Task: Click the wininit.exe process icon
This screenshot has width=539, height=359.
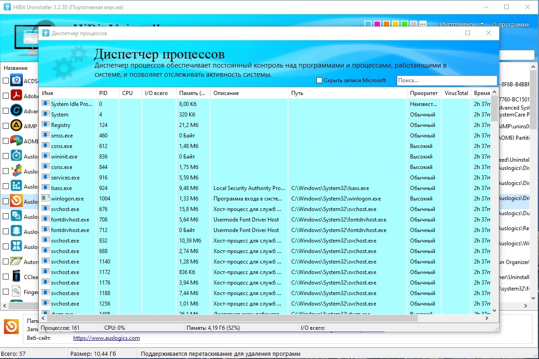Action: tap(45, 156)
